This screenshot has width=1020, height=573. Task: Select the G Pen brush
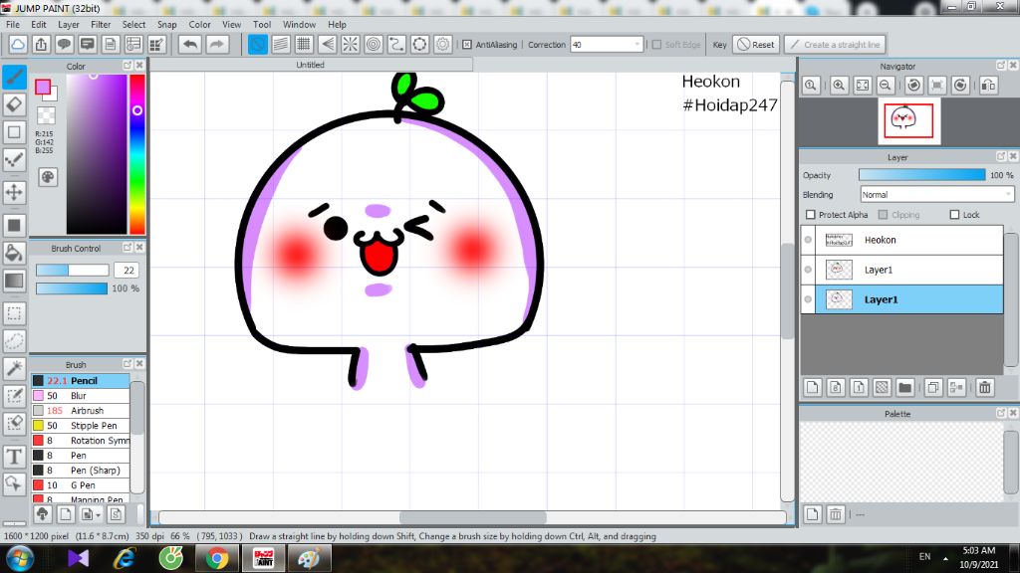(x=81, y=485)
